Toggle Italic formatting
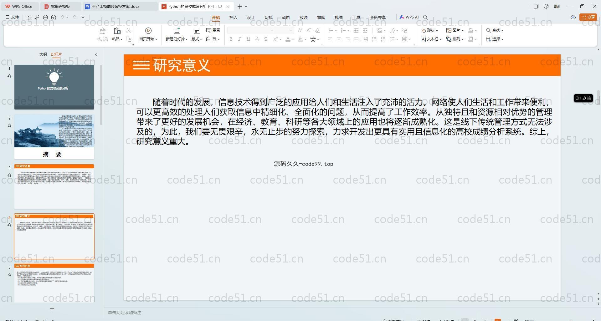The image size is (601, 321). click(x=239, y=39)
